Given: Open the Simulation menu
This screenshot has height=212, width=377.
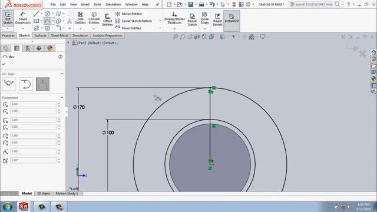Looking at the screenshot, I should 113,4.
